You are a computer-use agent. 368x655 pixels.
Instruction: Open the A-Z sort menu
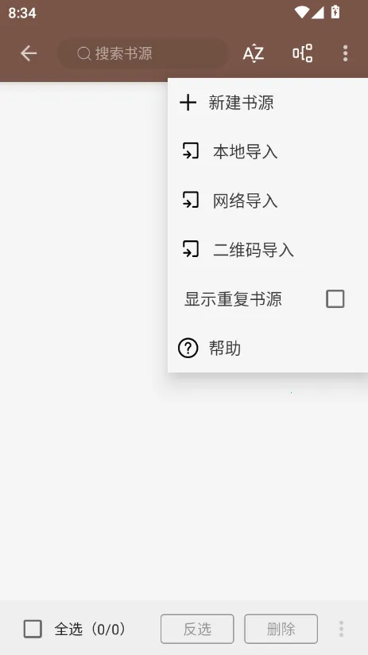tap(254, 53)
